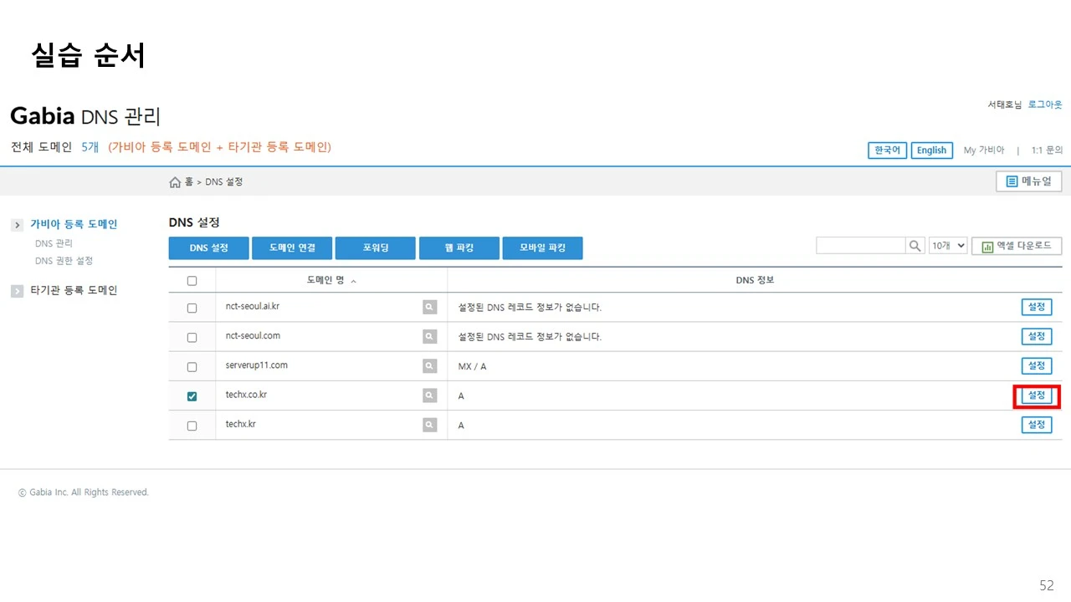Open the DNS 설정 blue tab
This screenshot has height=602, width=1071.
tap(209, 248)
